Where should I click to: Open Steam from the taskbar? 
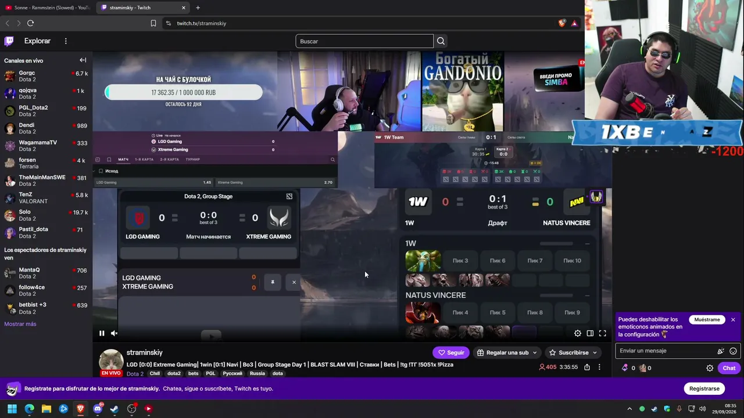115,409
